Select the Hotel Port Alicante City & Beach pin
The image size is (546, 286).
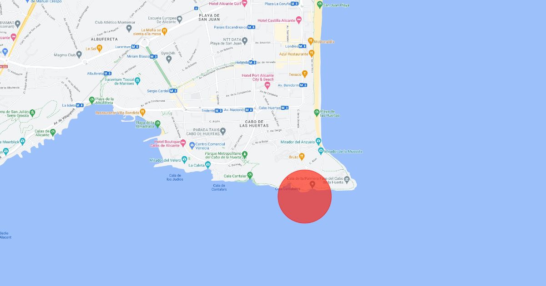(x=268, y=84)
